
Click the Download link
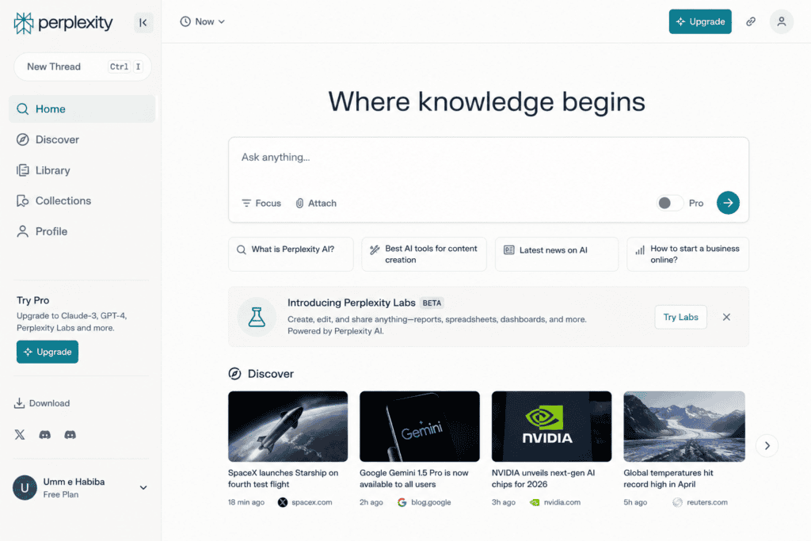click(42, 403)
